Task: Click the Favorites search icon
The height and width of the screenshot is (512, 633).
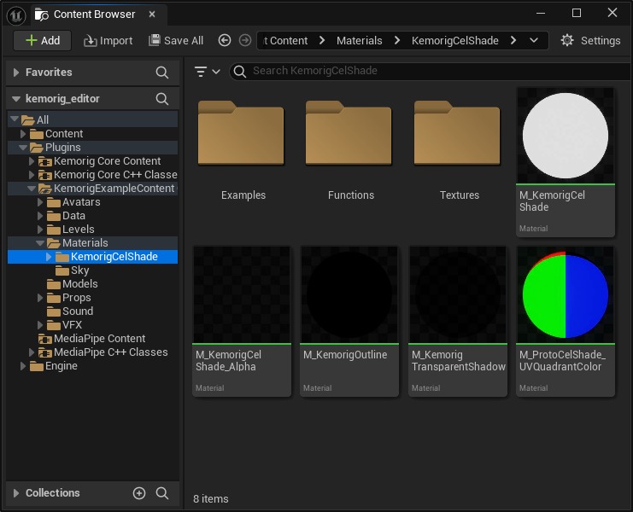Action: pyautogui.click(x=162, y=73)
